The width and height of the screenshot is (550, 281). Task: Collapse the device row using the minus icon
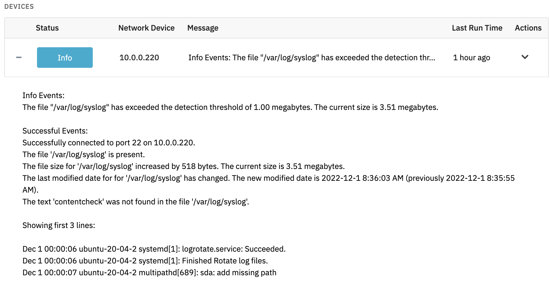19,58
